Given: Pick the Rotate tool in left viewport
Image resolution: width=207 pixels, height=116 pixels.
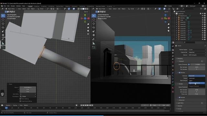Looking at the screenshot, I should pos(3,28).
